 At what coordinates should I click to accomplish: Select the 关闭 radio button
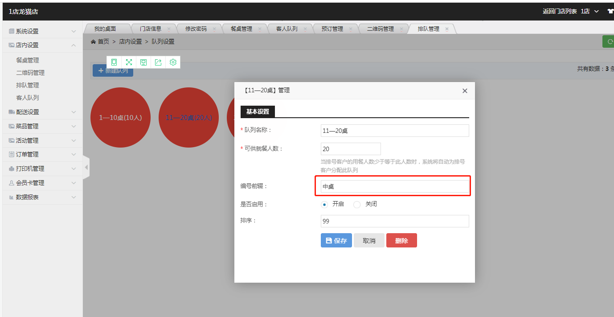click(357, 205)
